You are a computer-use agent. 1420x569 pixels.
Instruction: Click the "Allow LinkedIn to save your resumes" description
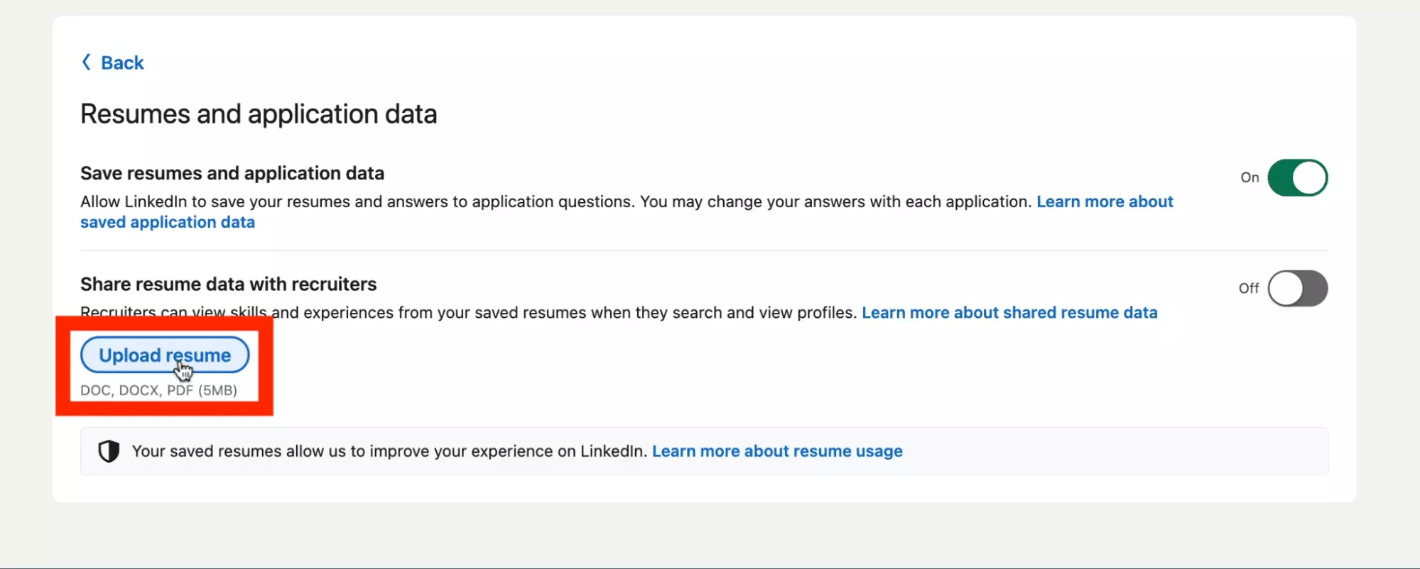pos(554,202)
